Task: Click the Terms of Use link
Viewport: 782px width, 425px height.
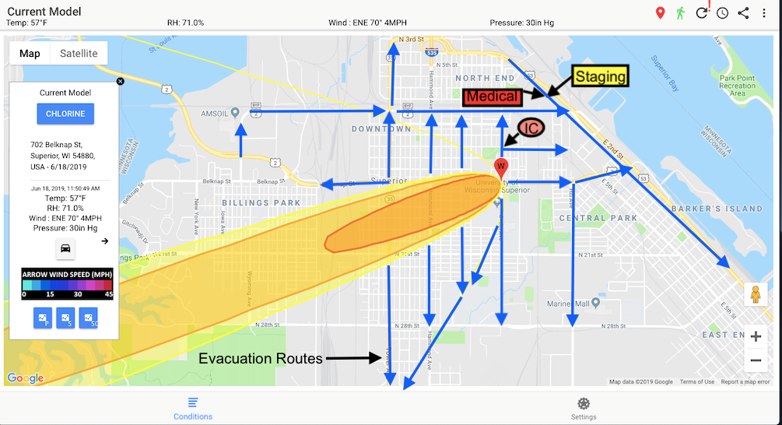Action: tap(696, 381)
